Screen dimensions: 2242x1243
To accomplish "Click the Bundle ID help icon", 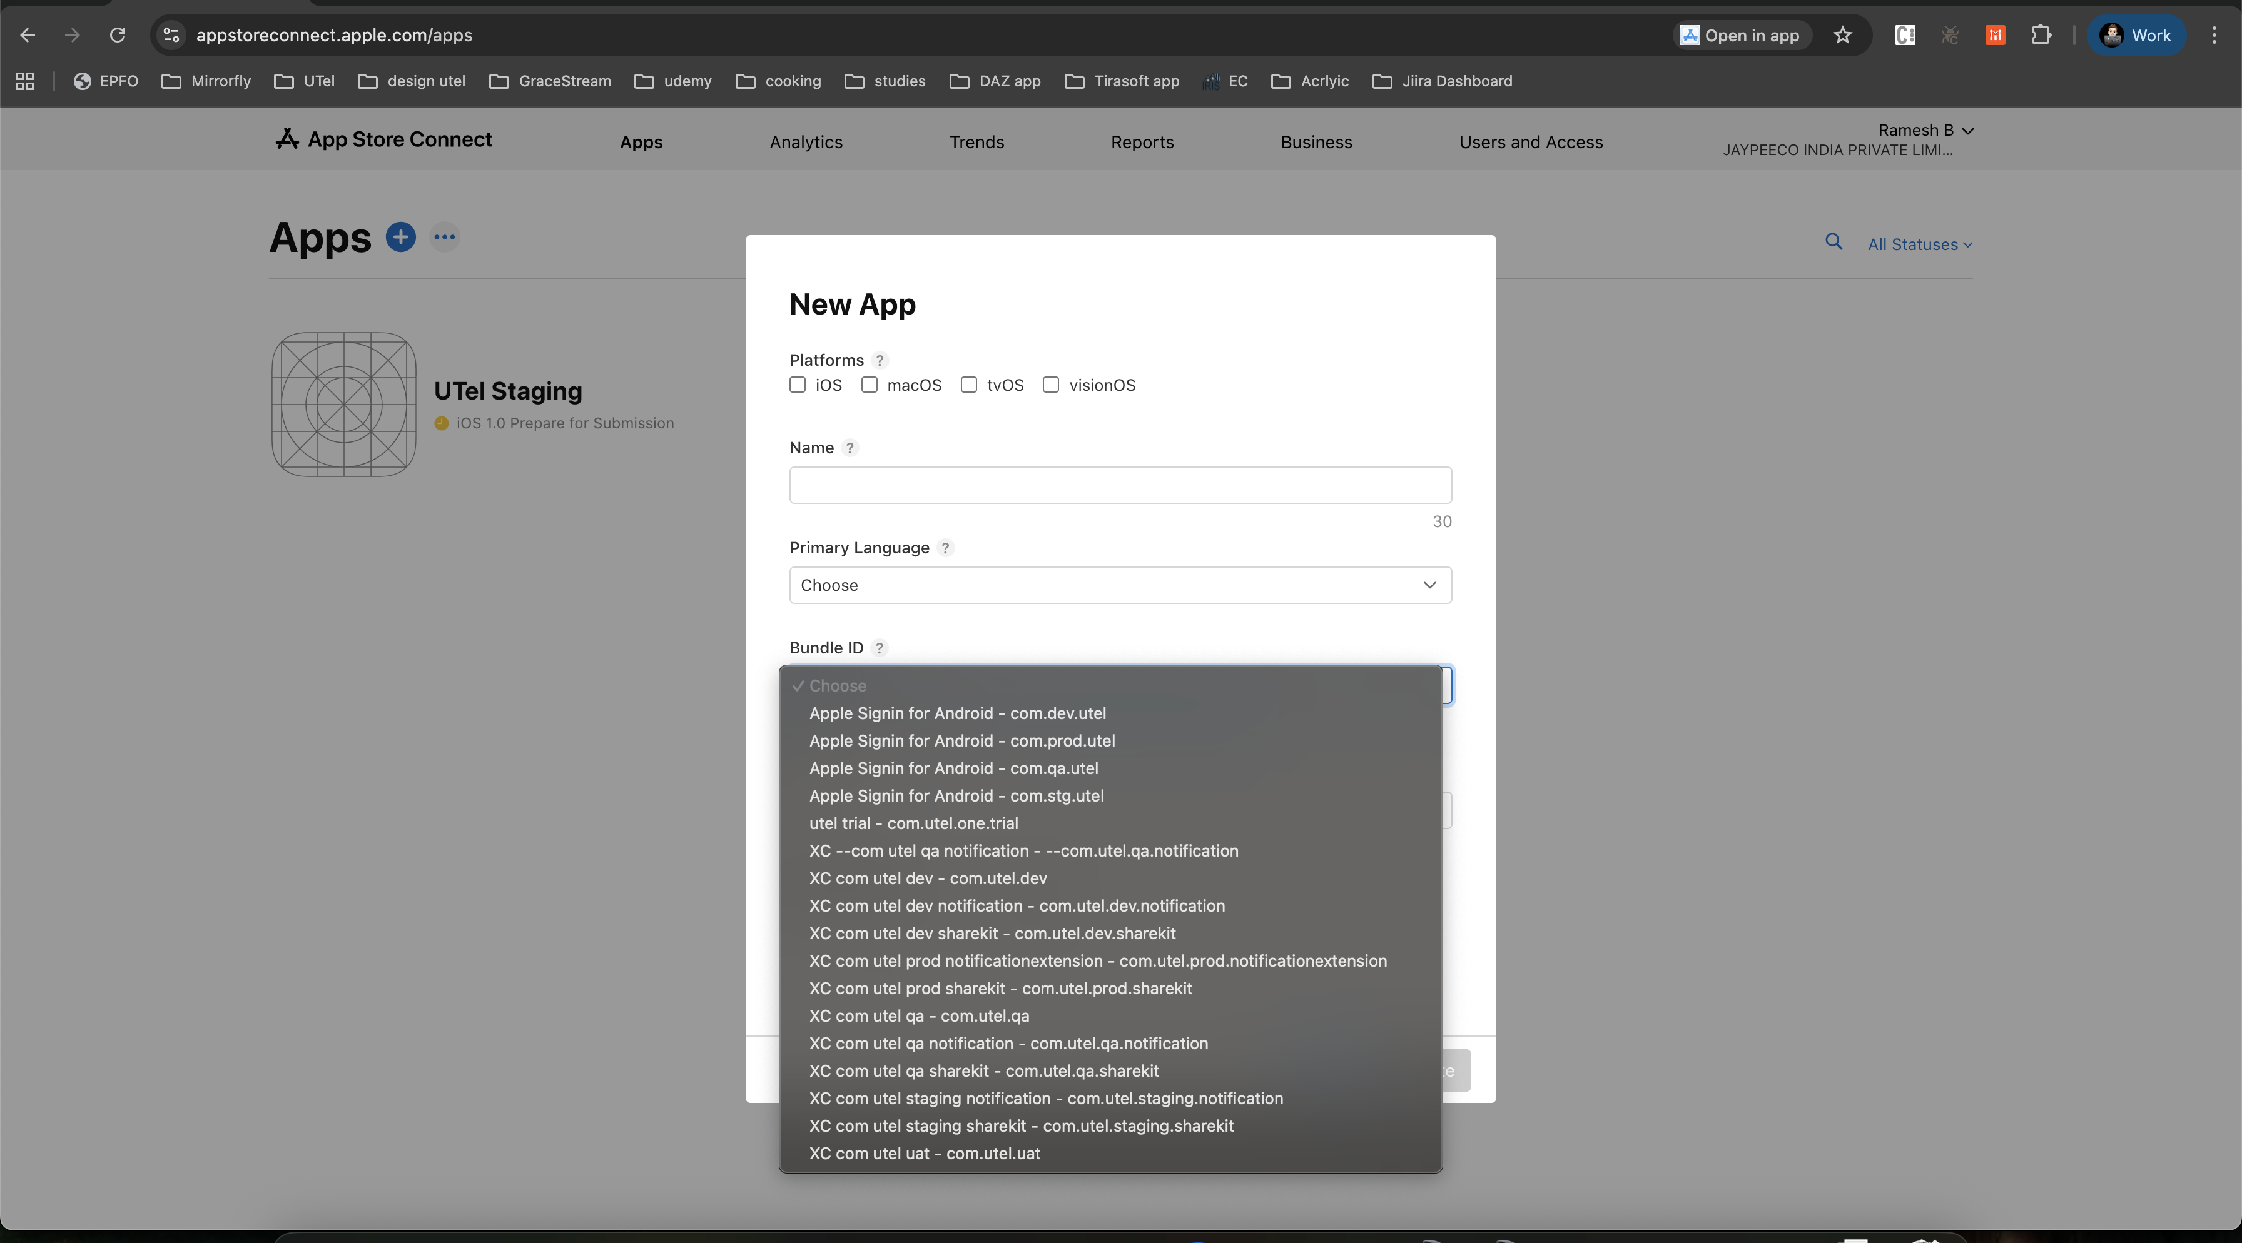I will point(879,648).
